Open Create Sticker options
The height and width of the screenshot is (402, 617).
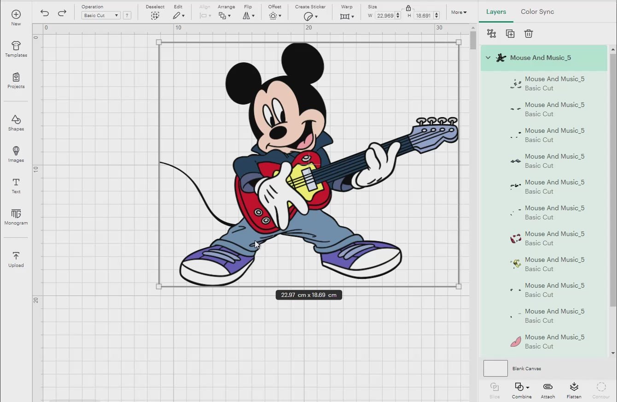click(310, 16)
